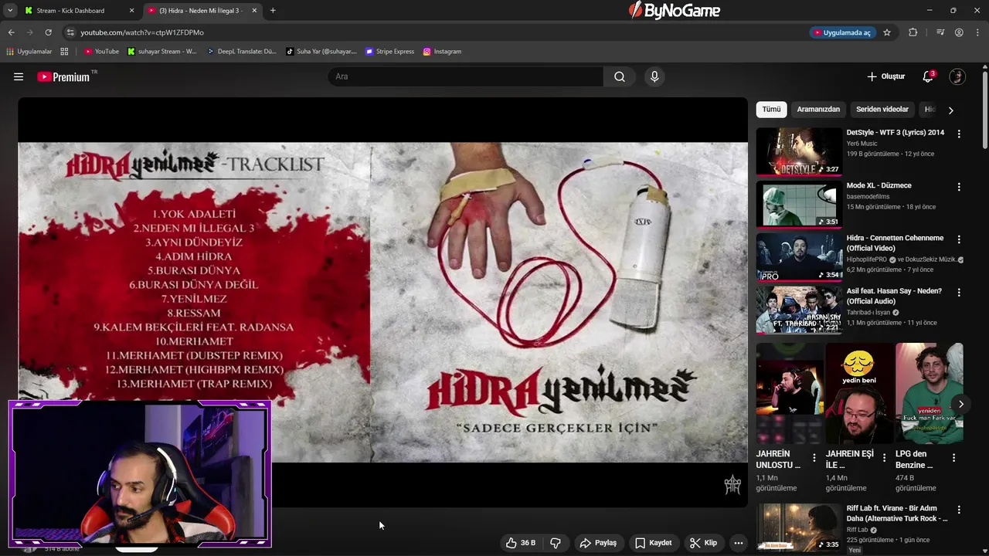Open YouTube bookmark
This screenshot has width=989, height=556.
(101, 52)
